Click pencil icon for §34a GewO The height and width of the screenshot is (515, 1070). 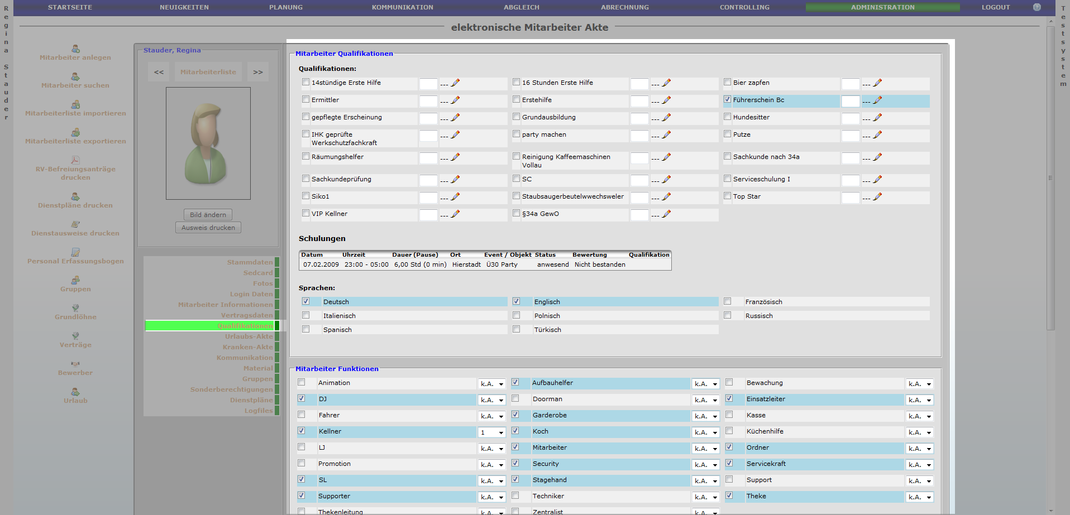666,214
